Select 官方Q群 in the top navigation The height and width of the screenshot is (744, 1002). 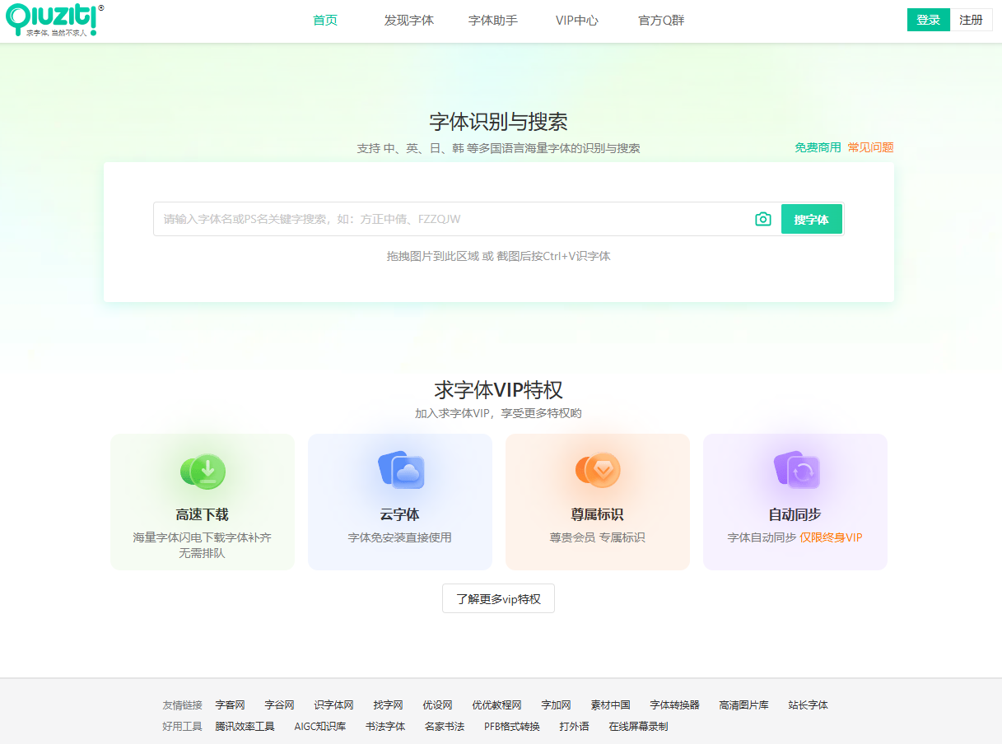click(x=661, y=21)
